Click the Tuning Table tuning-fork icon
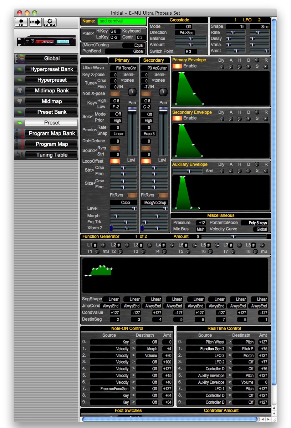 [20, 155]
